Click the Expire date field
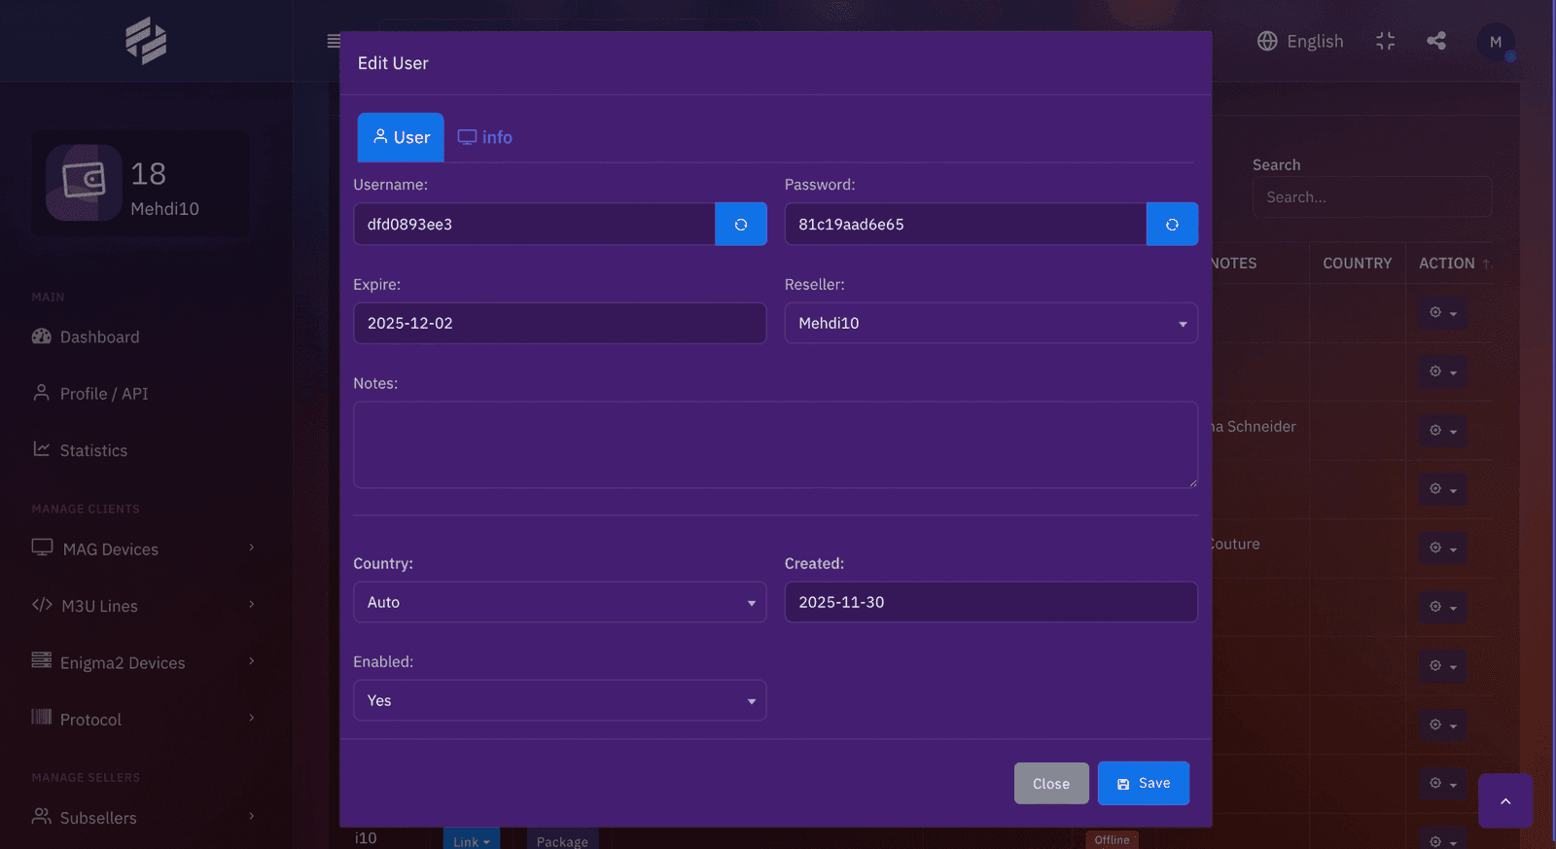 click(x=560, y=323)
